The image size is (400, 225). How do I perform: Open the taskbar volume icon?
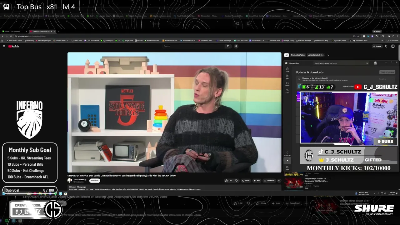click(385, 193)
